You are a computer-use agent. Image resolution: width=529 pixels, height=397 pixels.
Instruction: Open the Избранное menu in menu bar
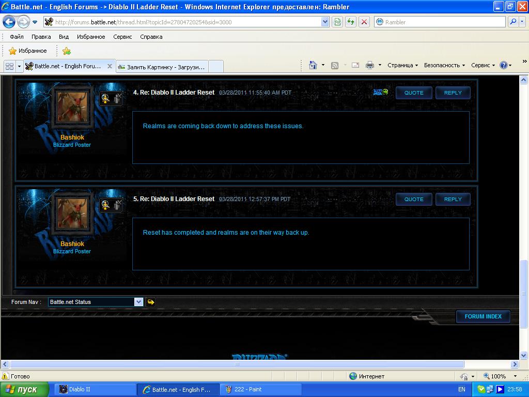coord(91,37)
